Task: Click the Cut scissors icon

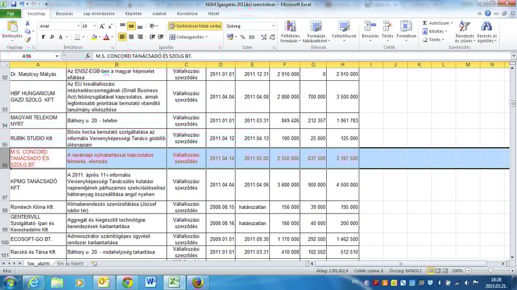Action: (27, 24)
